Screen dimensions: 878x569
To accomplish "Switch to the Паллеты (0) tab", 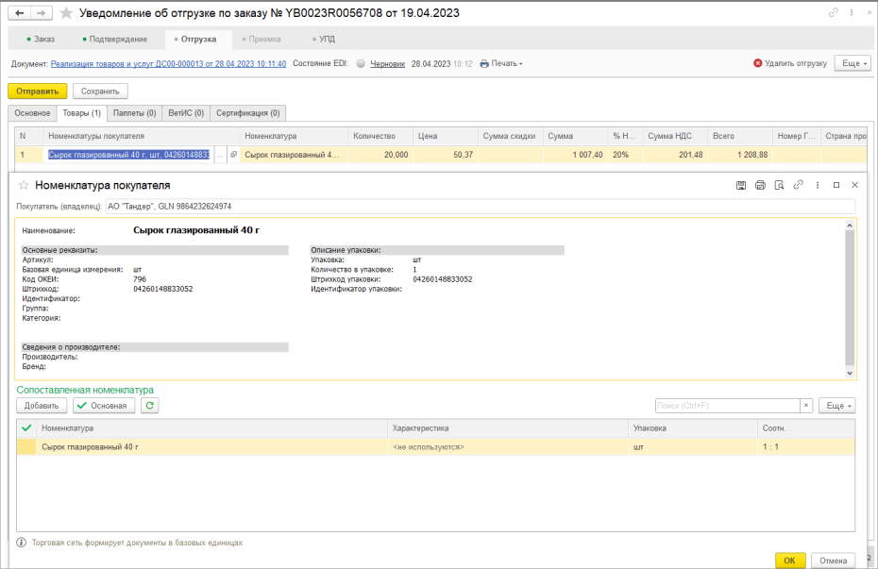I will (134, 113).
